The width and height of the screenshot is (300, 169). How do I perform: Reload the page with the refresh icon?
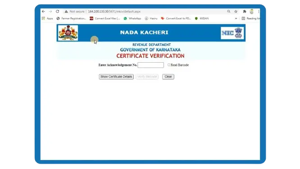(x=57, y=11)
